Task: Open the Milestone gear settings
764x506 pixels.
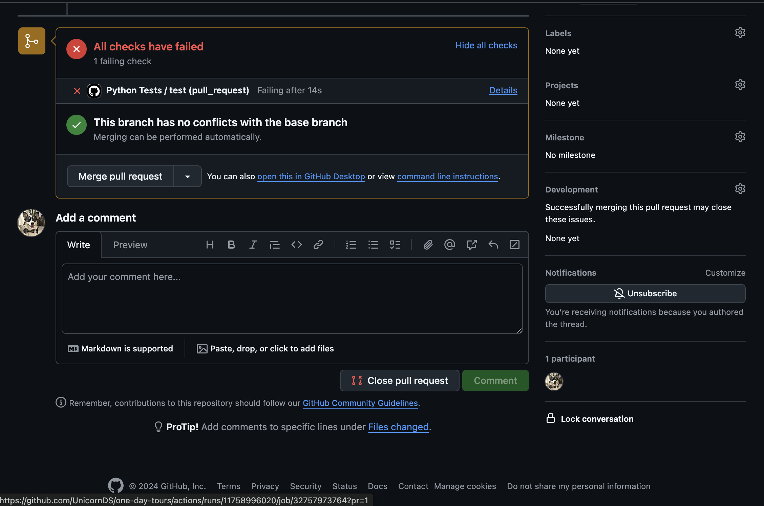Action: coord(740,137)
